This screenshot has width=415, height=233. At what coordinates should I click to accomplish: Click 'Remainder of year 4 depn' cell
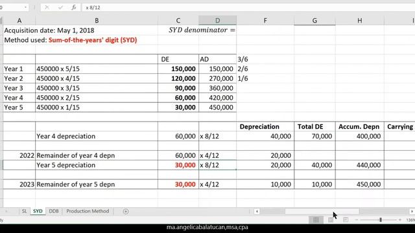point(97,155)
